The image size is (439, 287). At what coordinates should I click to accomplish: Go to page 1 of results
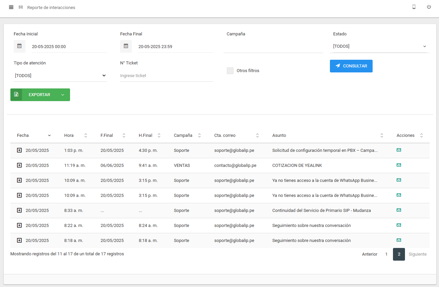point(386,254)
